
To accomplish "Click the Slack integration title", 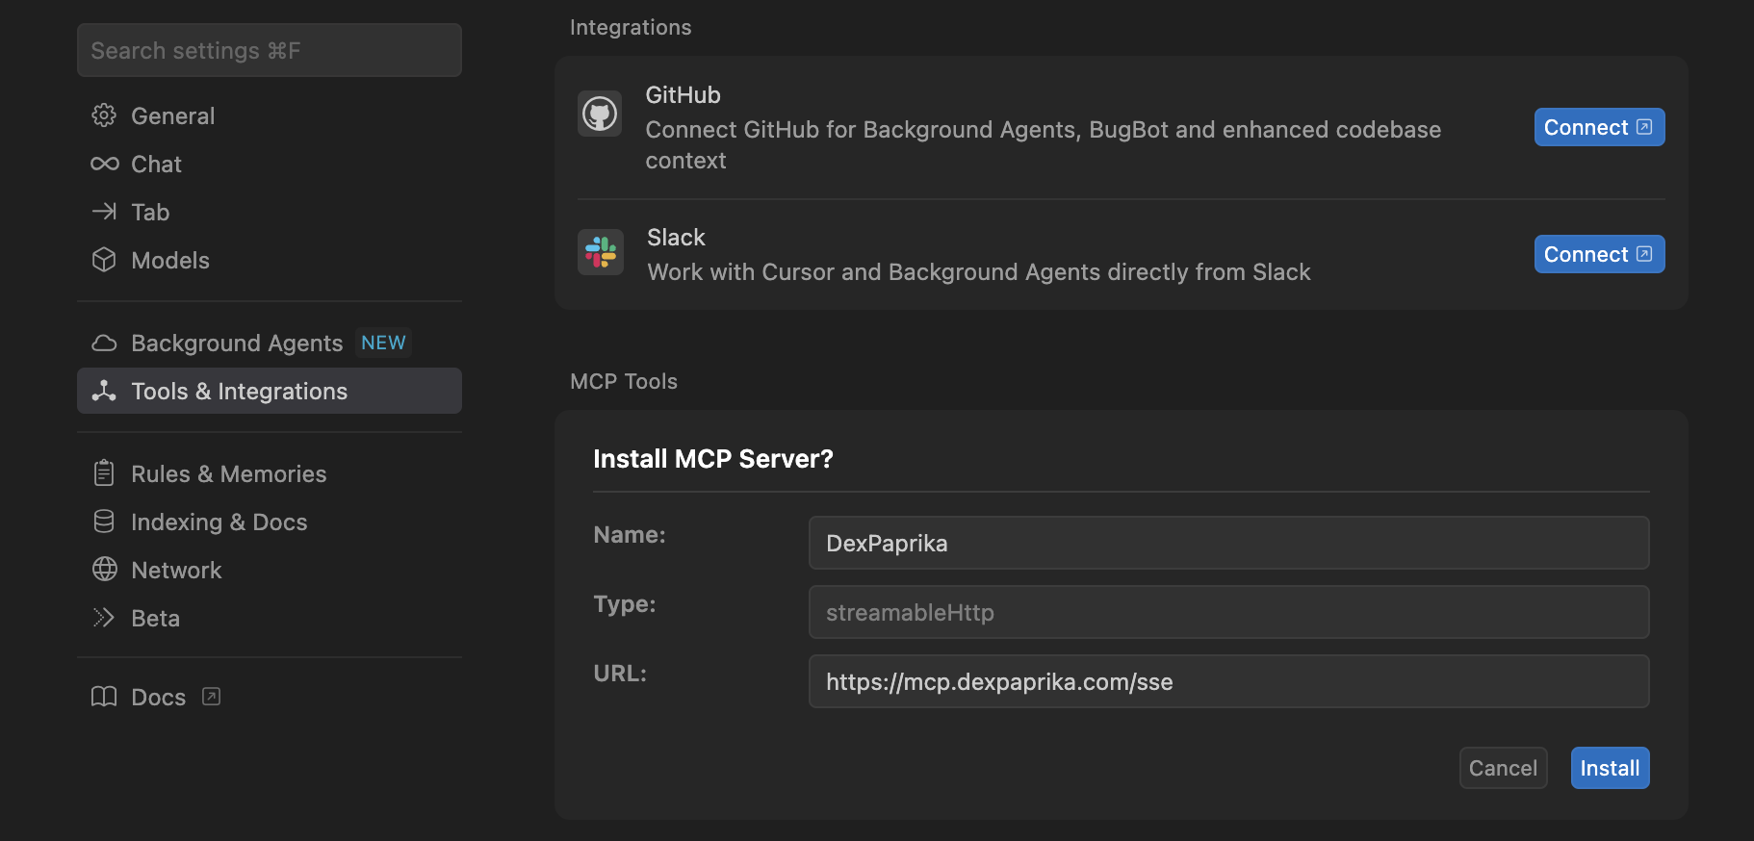I will tap(676, 238).
